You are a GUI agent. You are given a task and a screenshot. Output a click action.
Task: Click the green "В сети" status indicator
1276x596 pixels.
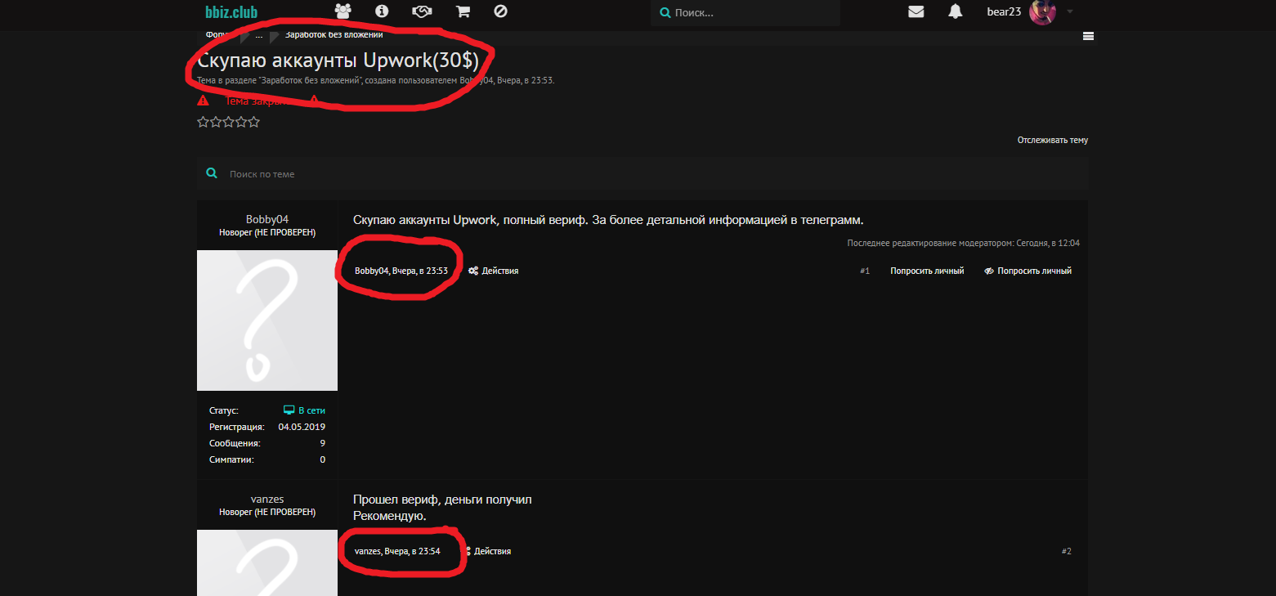tap(304, 410)
